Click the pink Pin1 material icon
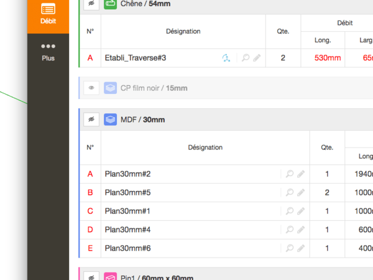Image resolution: width=373 pixels, height=280 pixels. [x=110, y=277]
